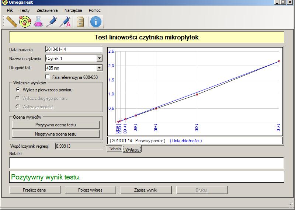
Task: Click inside the Notatki text field
Action: (146, 162)
